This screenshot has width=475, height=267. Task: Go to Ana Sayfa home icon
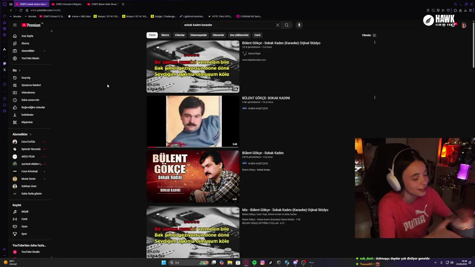[x=15, y=36]
